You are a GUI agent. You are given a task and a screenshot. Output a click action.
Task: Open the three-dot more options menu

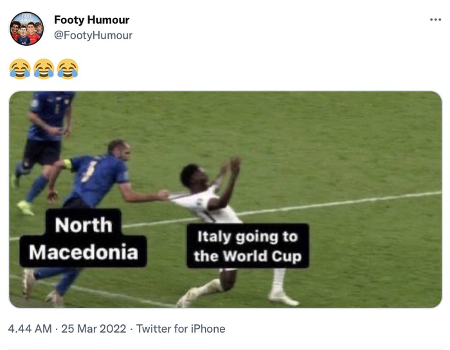click(435, 20)
